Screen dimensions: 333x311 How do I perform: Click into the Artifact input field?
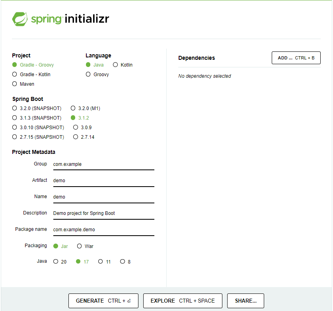[x=103, y=181]
